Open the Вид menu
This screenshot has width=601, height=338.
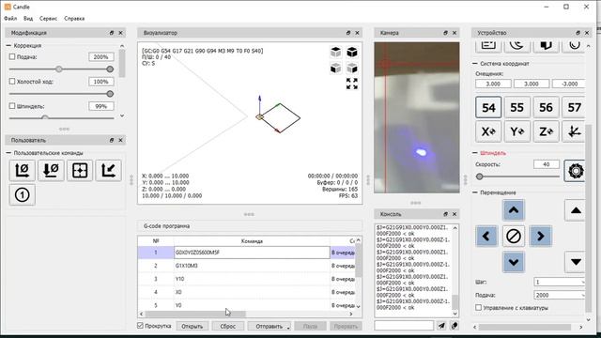(28, 19)
